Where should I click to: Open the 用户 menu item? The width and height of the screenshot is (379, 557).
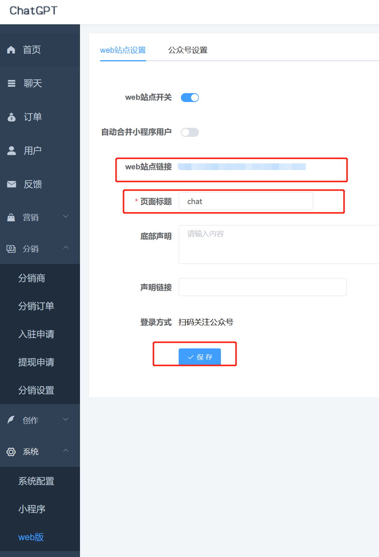point(40,151)
